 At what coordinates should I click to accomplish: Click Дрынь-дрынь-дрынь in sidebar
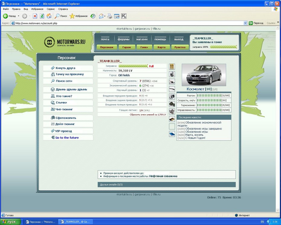coord(68,89)
